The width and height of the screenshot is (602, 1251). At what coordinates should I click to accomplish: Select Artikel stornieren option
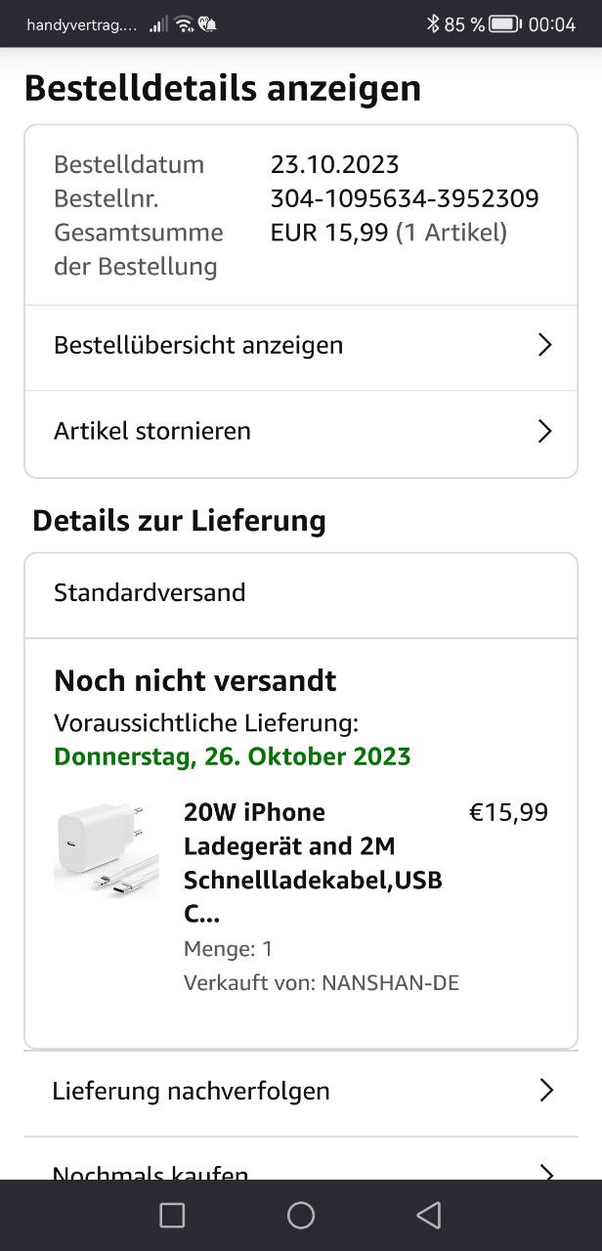301,431
